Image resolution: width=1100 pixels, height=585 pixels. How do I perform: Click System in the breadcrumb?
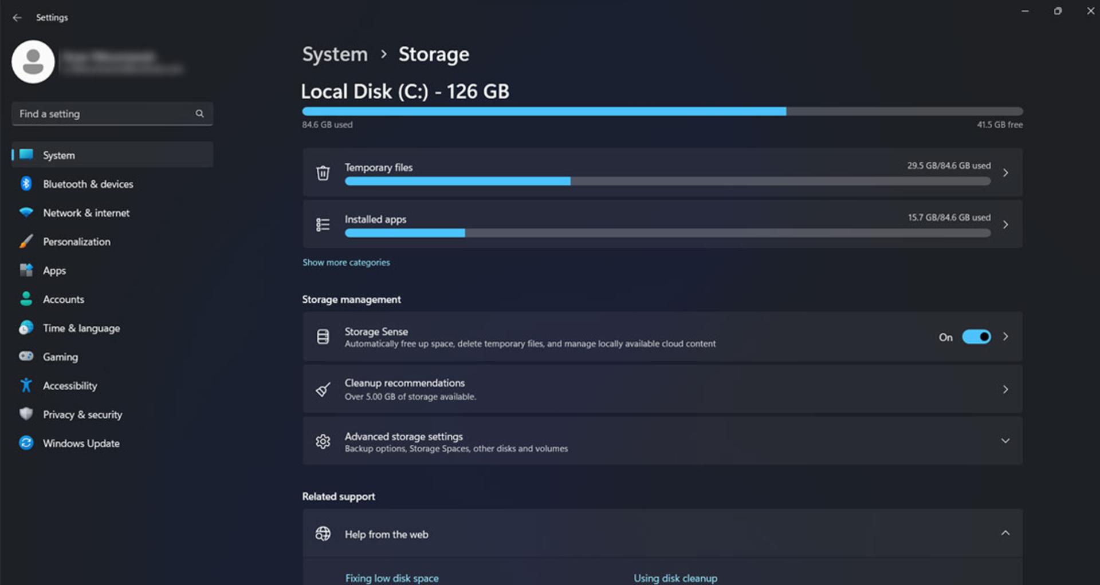pyautogui.click(x=335, y=54)
